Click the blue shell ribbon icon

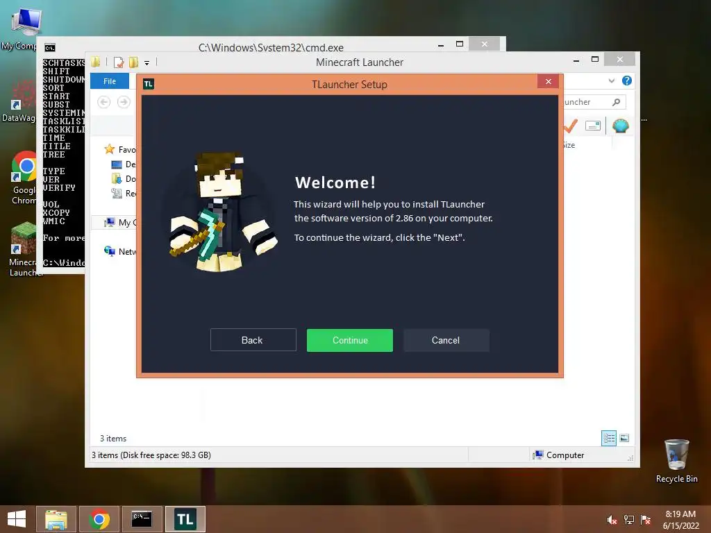(x=620, y=126)
